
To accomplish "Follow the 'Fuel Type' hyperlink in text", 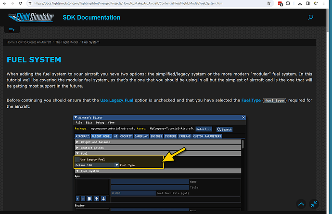I will 251,101.
